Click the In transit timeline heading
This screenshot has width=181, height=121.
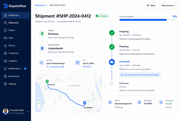point(124,62)
